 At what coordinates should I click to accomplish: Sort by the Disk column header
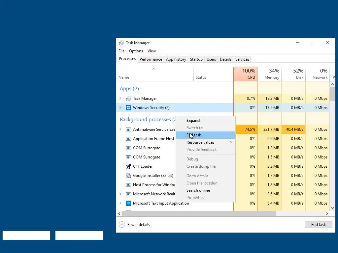pos(293,74)
